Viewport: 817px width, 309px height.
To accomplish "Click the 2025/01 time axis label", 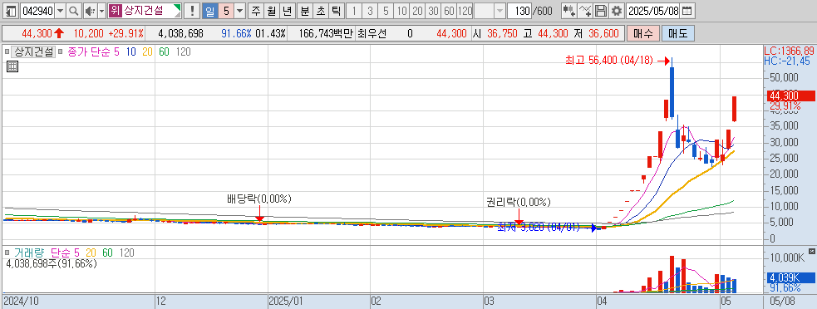I will (286, 302).
